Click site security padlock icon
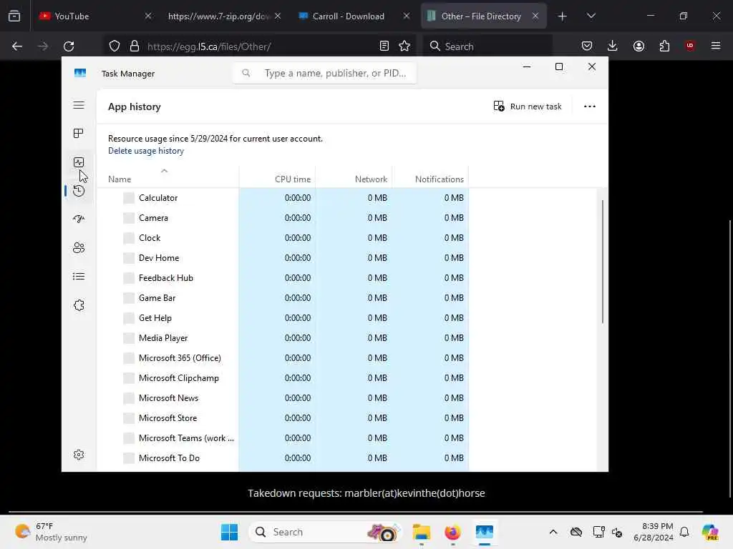 click(135, 46)
